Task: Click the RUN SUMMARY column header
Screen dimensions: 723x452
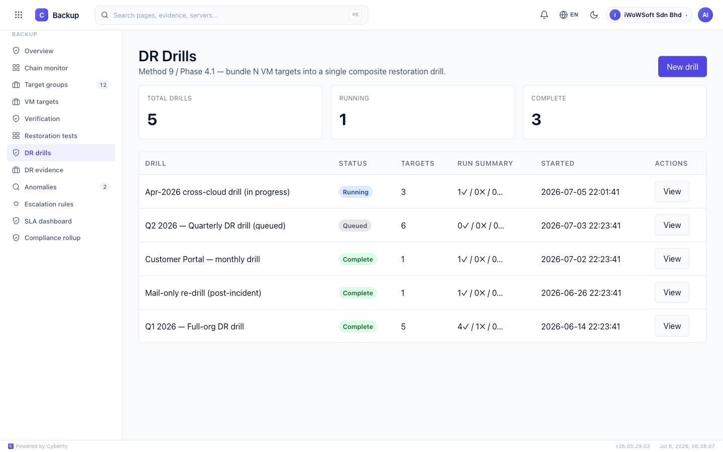Action: pos(485,163)
